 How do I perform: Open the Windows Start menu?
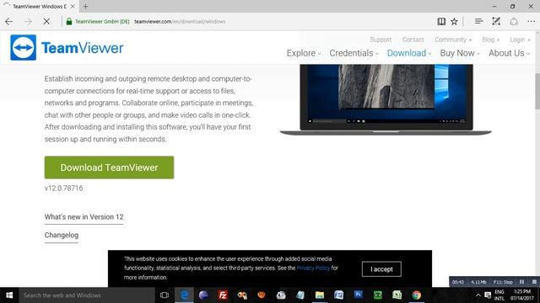9,295
